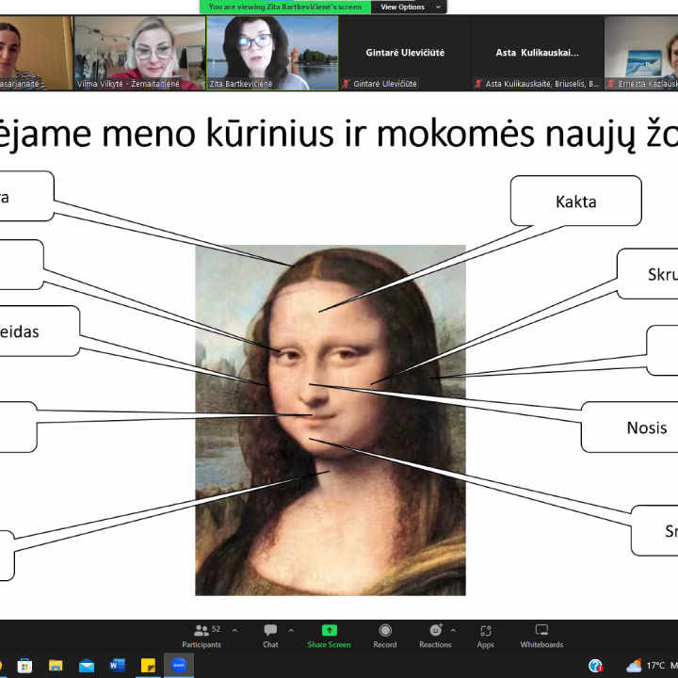Open the Chat panel

tap(270, 636)
